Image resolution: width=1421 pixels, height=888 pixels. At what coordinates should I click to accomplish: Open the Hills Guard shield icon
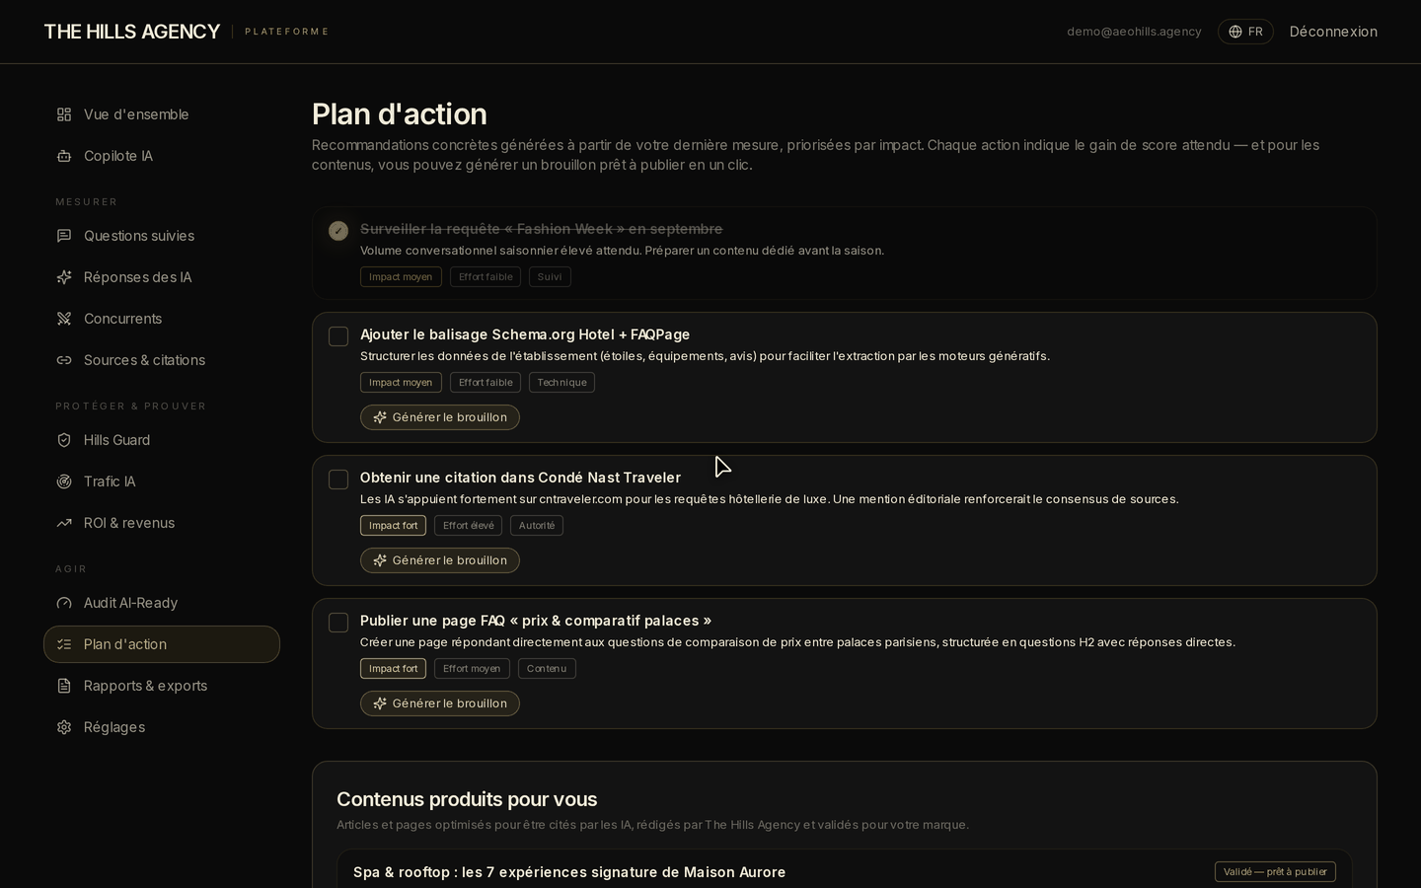64,440
